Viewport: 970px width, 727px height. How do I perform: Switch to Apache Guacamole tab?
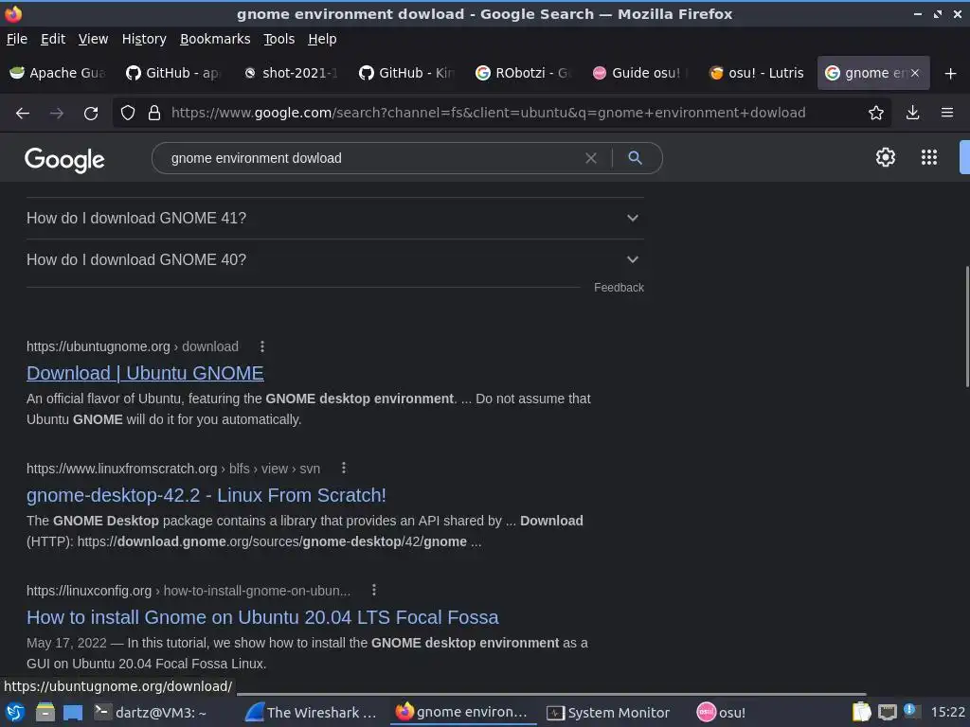pyautogui.click(x=58, y=73)
